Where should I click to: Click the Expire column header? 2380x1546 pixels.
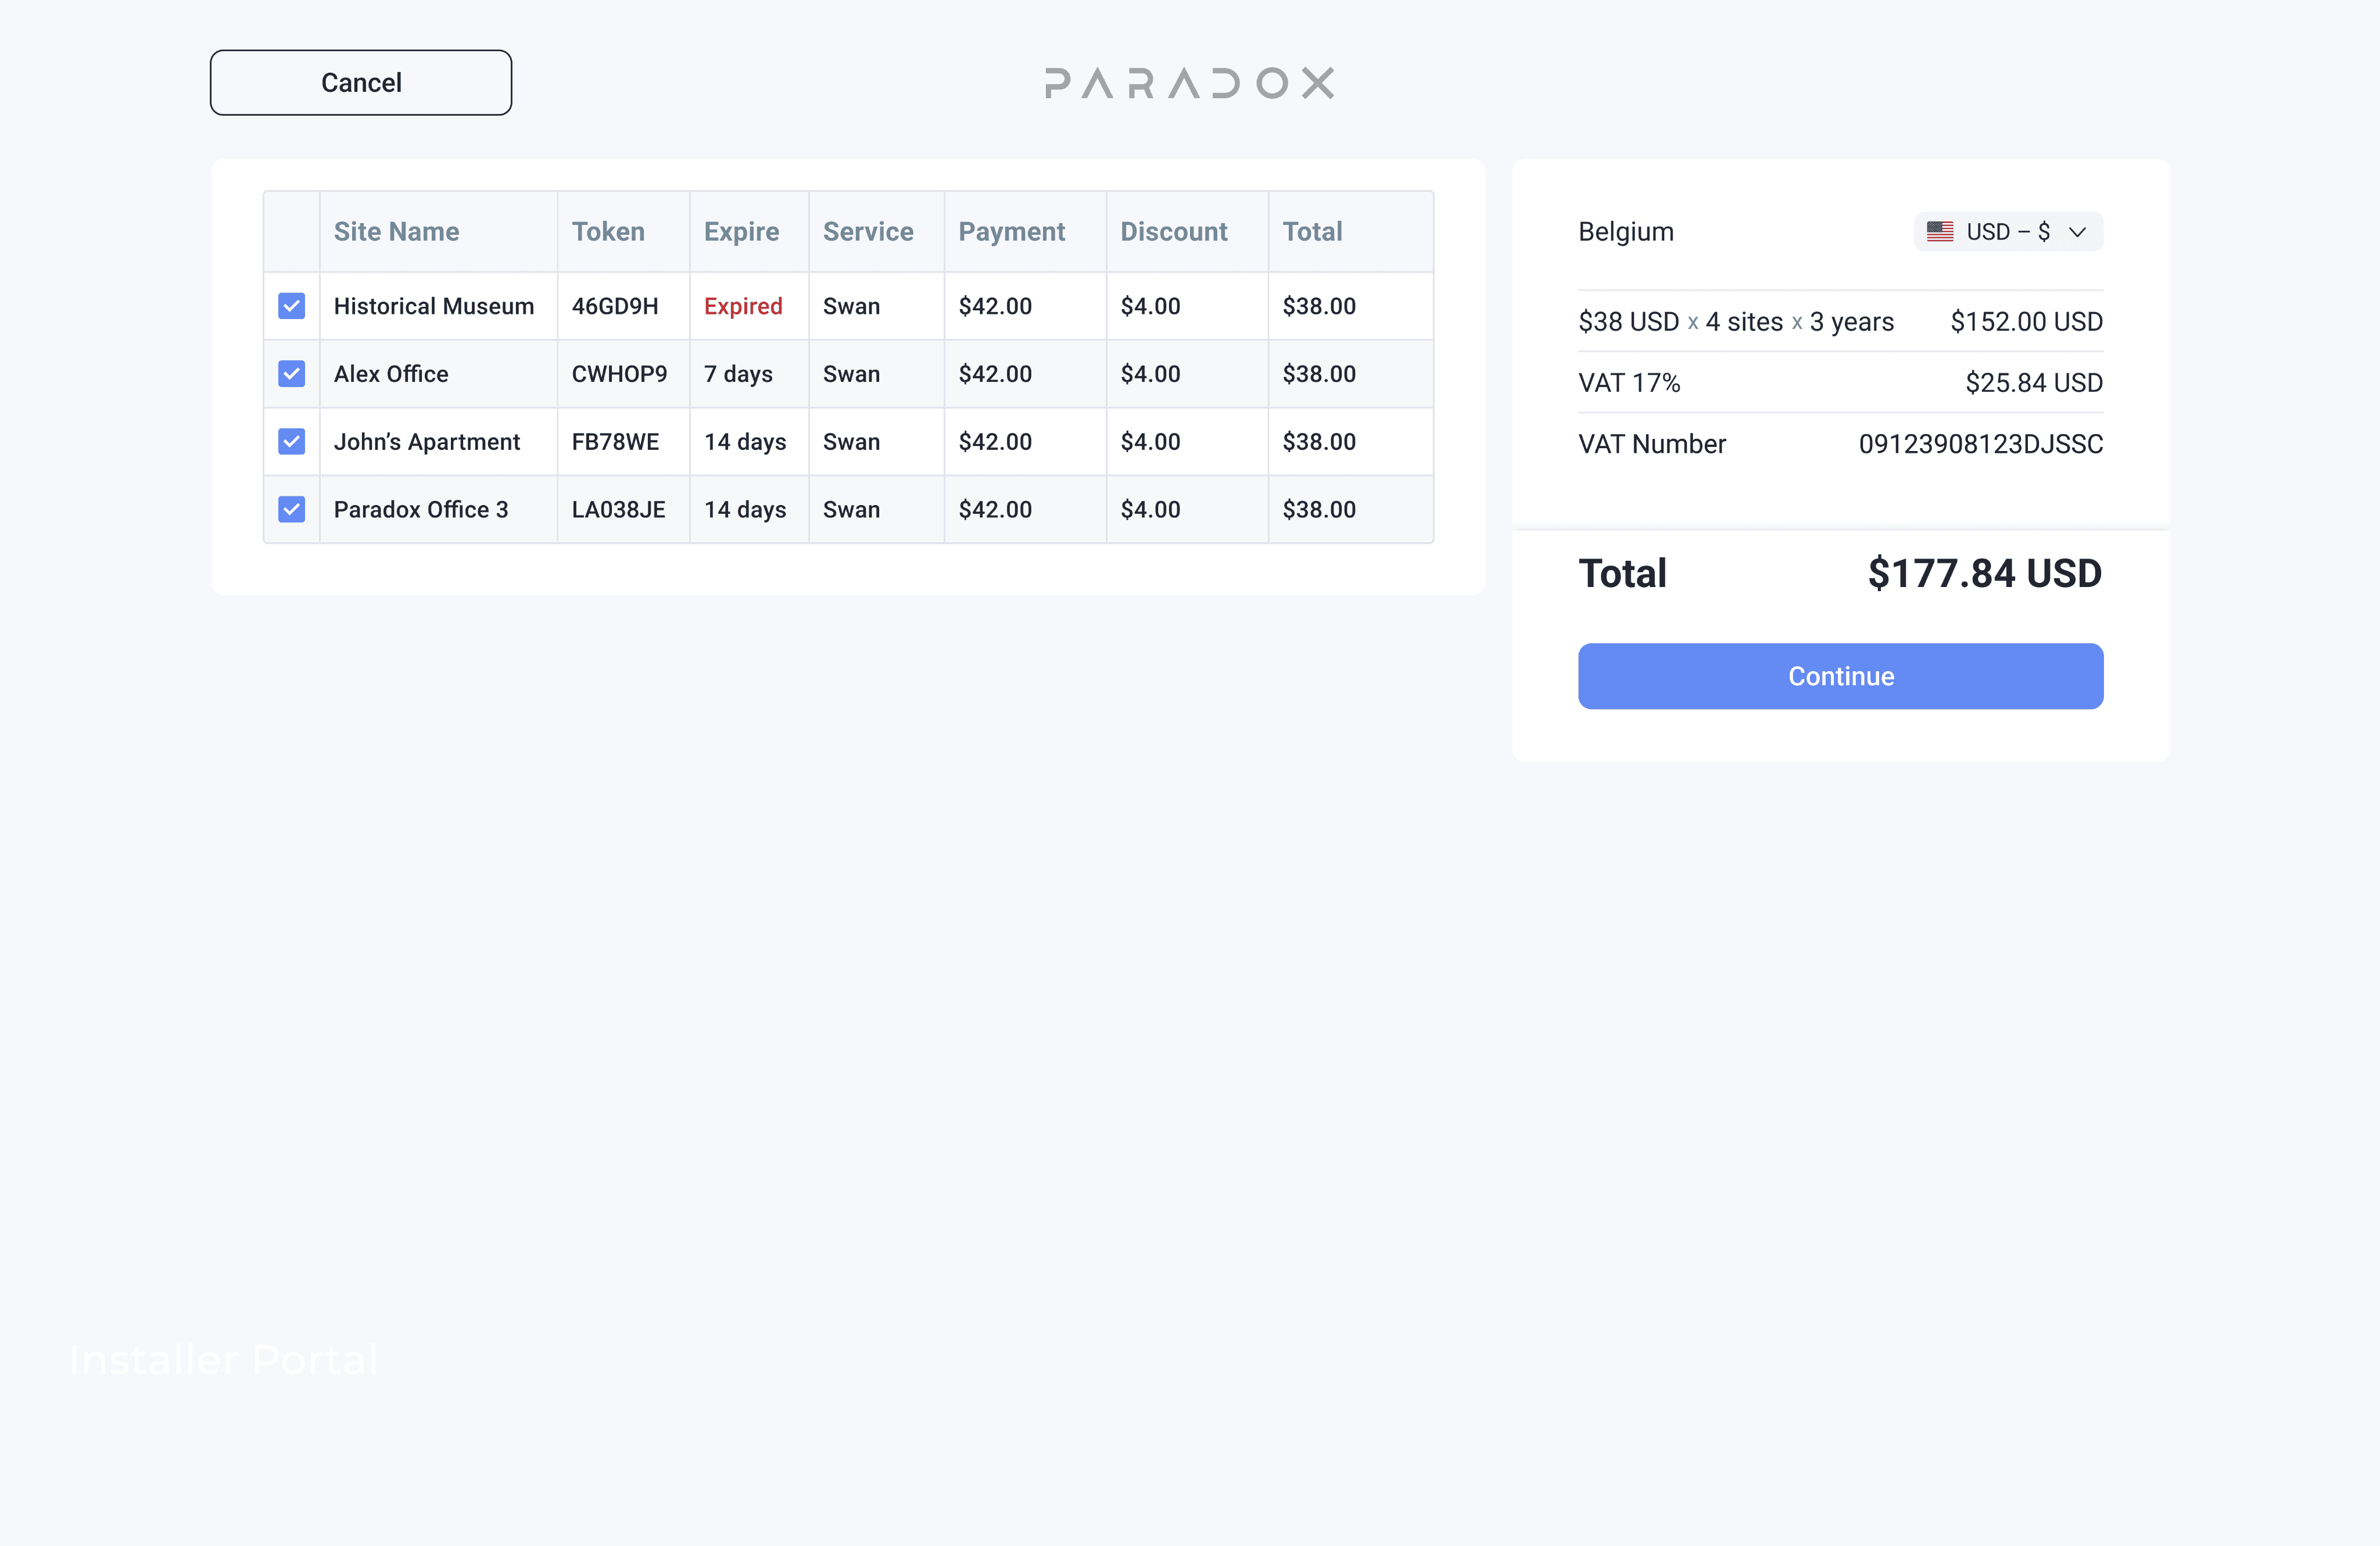(x=741, y=232)
